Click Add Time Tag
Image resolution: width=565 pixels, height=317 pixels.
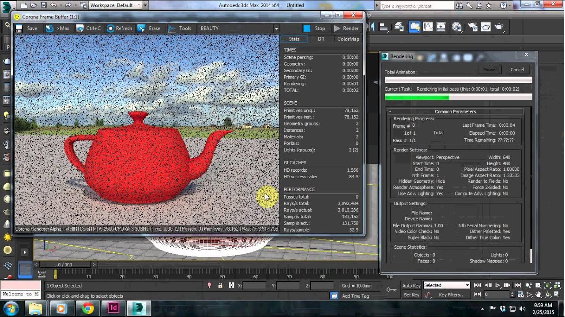tap(355, 296)
